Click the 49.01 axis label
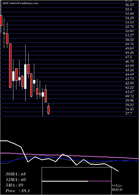The height and width of the screenshot is (195, 139). 130,48
